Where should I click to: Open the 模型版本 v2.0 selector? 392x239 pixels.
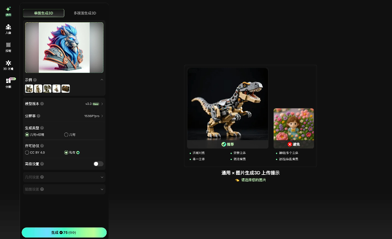point(90,104)
